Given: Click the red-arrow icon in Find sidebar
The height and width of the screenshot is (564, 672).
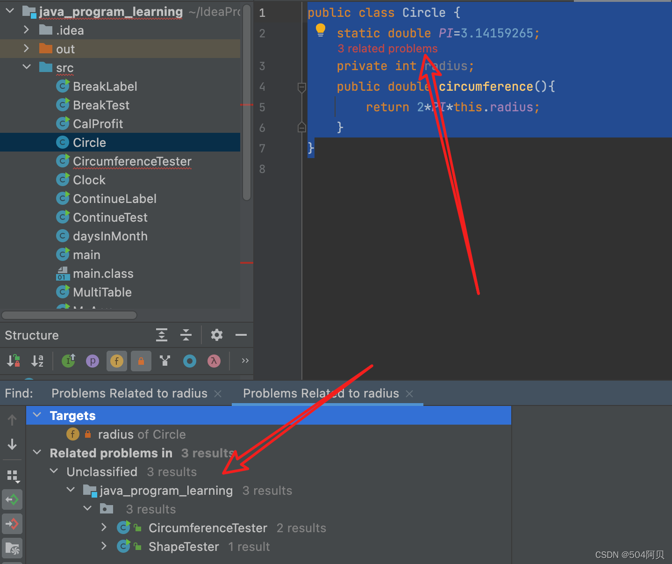Looking at the screenshot, I should 12,524.
